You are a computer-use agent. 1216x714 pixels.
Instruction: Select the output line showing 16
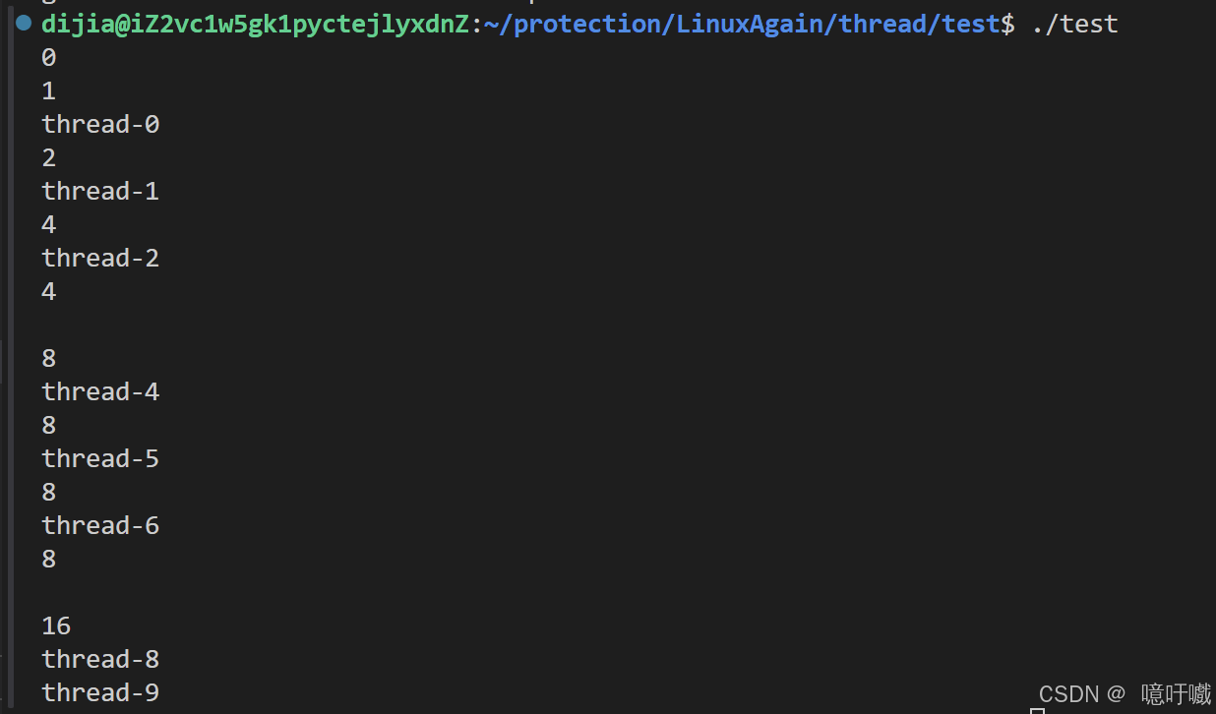(56, 626)
